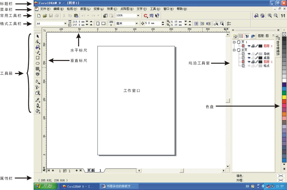This screenshot has height=190, width=287.
Task: Select the Interactive Transparency glass tool
Action: pyautogui.click(x=38, y=87)
